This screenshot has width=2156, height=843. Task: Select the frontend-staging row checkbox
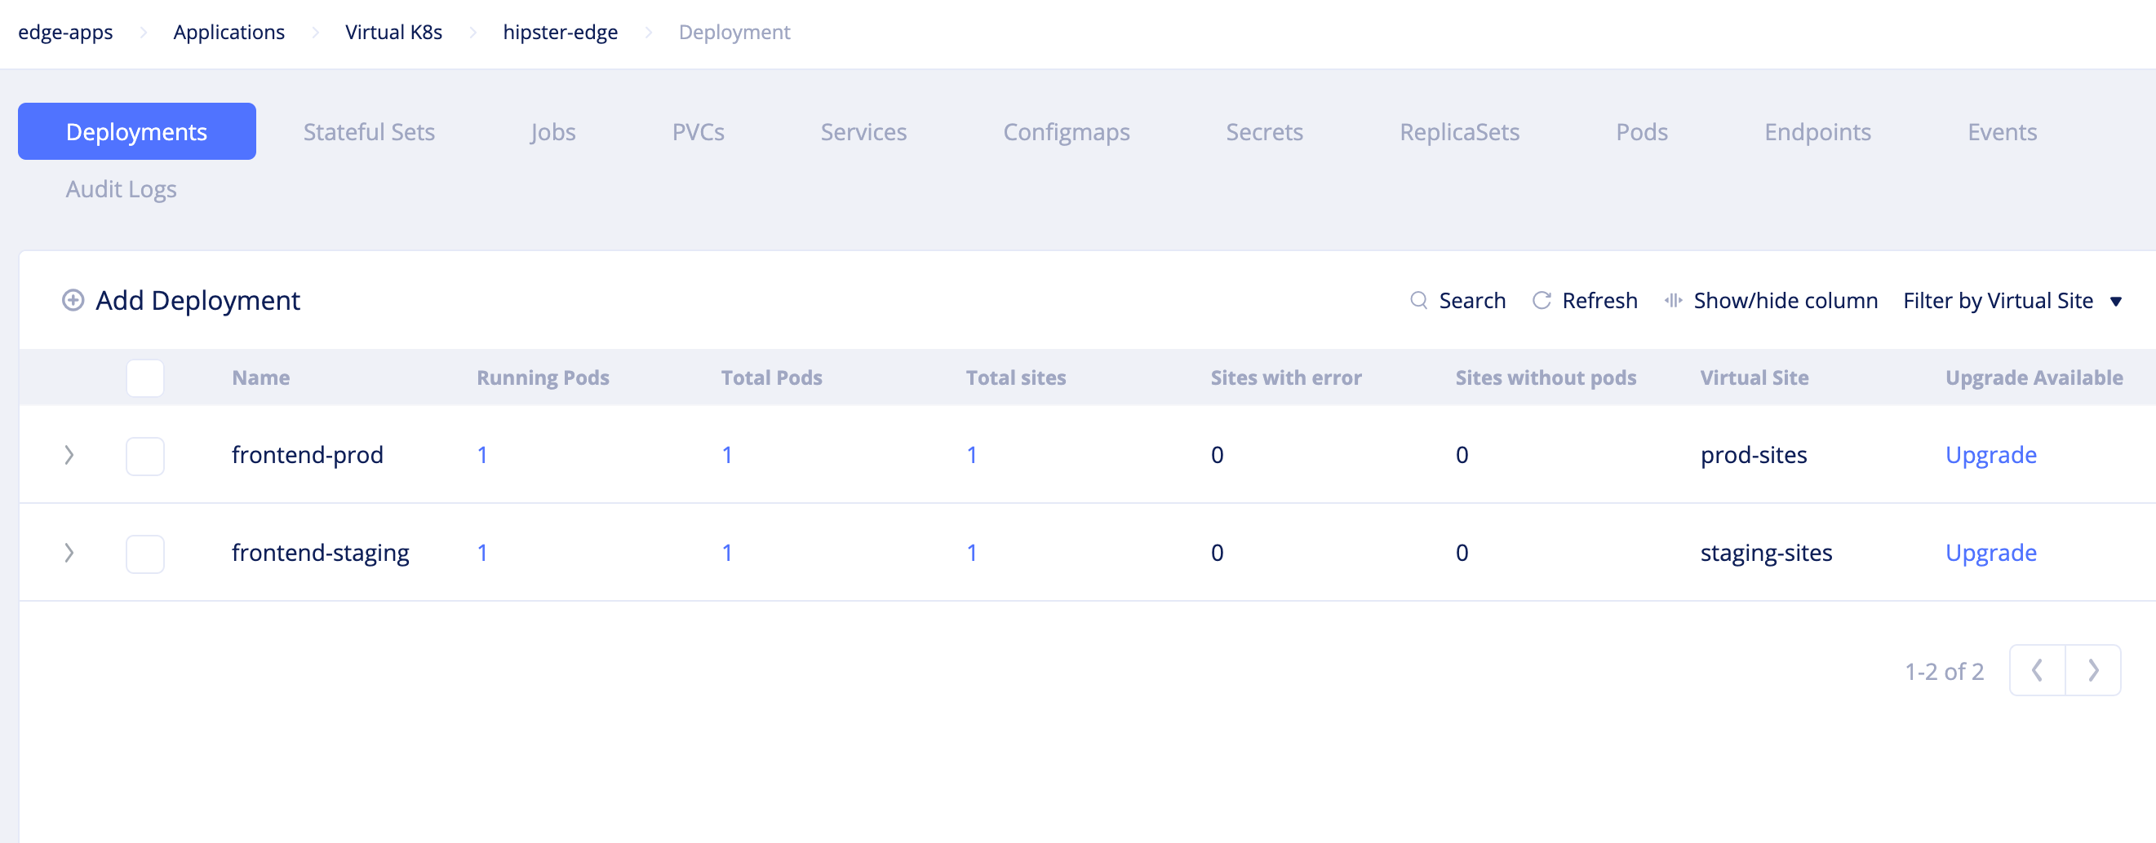tap(144, 553)
